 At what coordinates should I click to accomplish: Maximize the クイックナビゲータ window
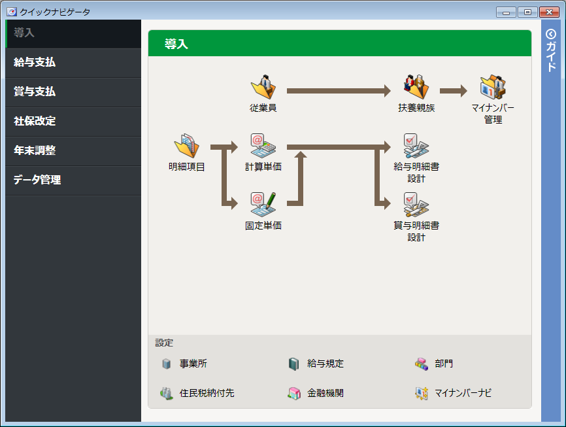click(527, 12)
